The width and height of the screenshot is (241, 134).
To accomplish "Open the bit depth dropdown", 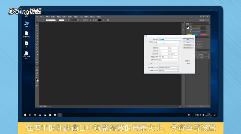I will [x=174, y=57].
